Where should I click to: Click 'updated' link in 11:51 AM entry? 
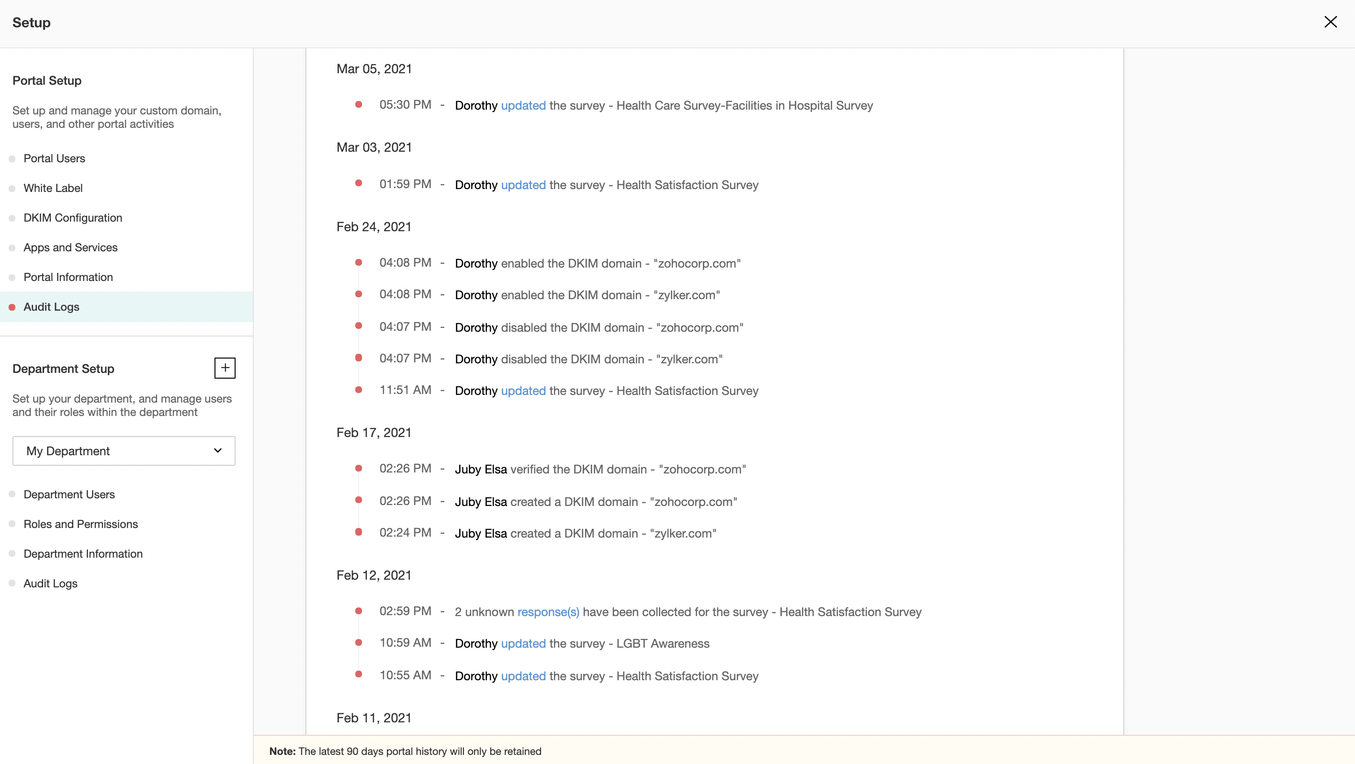pyautogui.click(x=523, y=391)
